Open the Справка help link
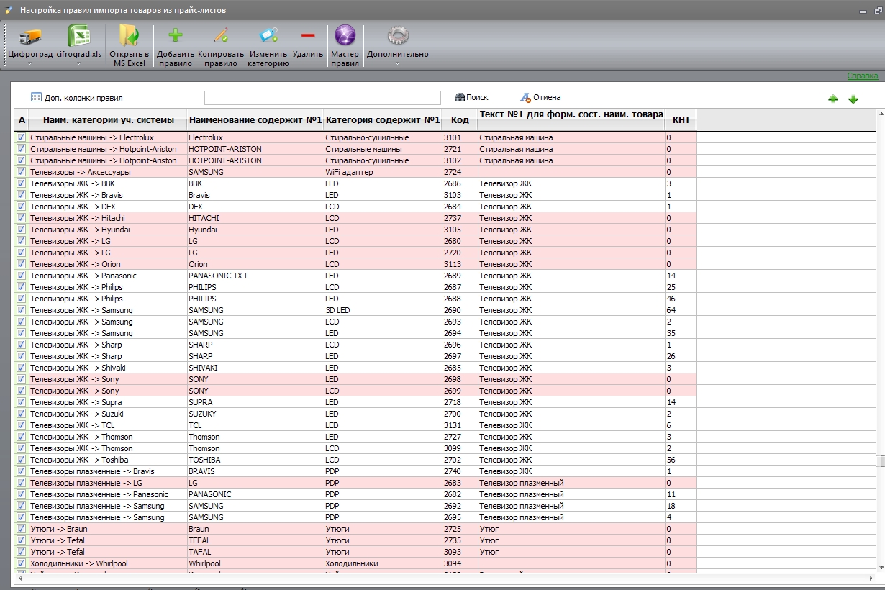 (862, 76)
